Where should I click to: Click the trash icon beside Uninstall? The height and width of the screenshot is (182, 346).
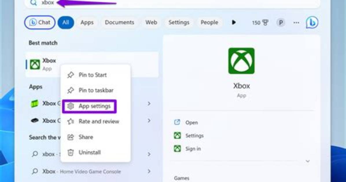coord(71,152)
